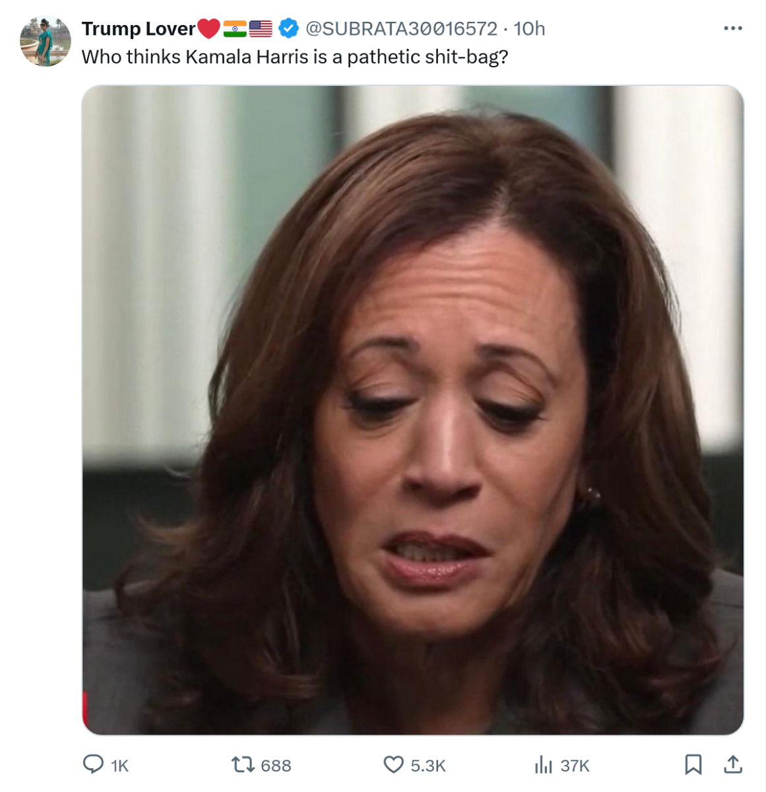
Task: Click the 688 repost count
Action: pyautogui.click(x=276, y=766)
